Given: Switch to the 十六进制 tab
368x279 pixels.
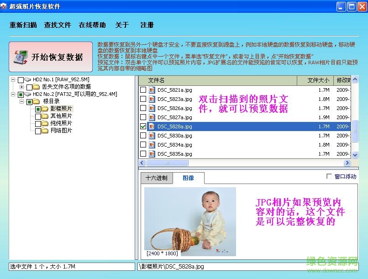Looking at the screenshot, I should pos(157,179).
